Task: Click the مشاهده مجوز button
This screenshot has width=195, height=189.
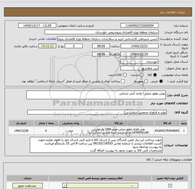Action: (28, 186)
